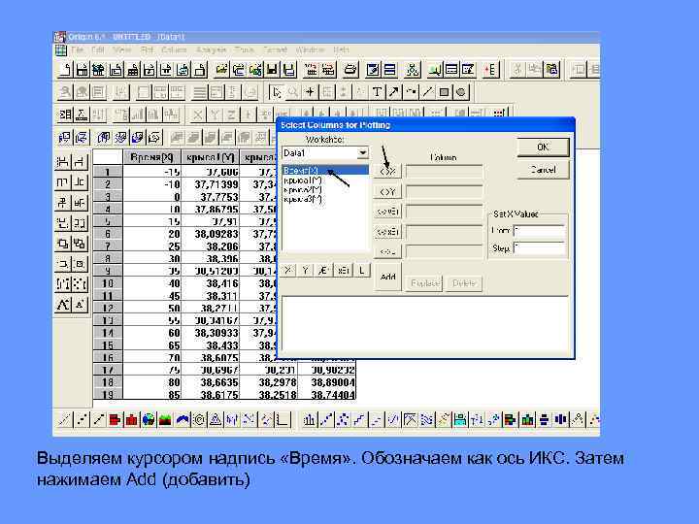This screenshot has height=524, width=699.
Task: Open the Window menu
Action: coord(310,49)
